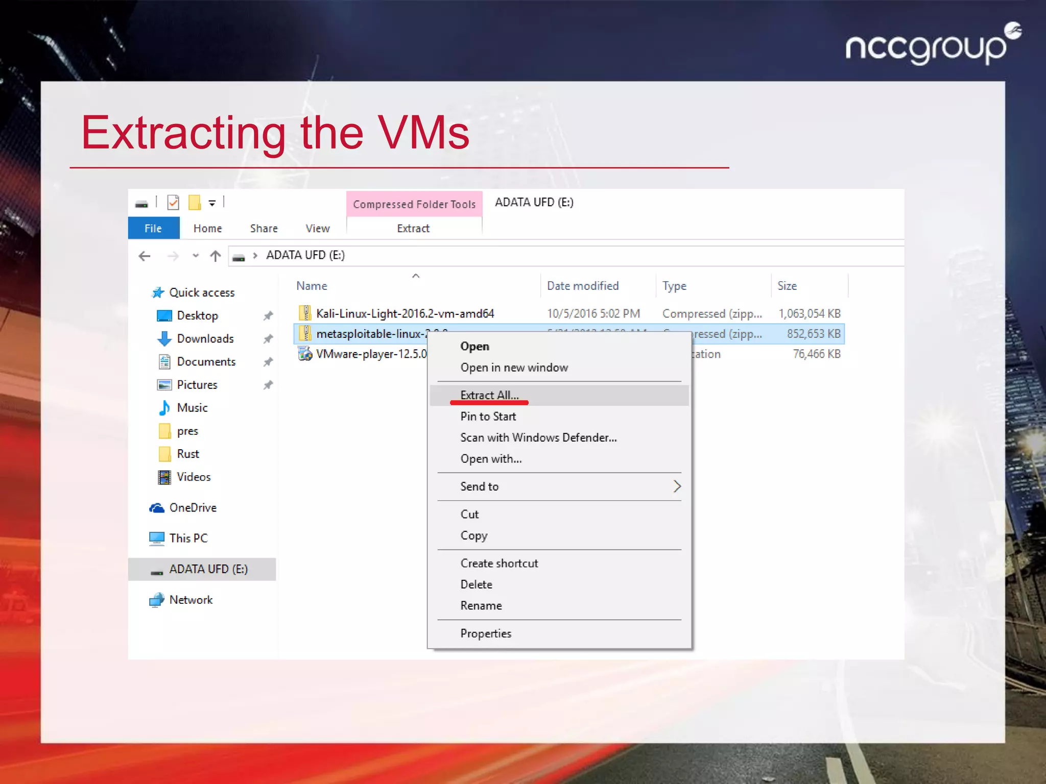The width and height of the screenshot is (1046, 784).
Task: Go up one level with up arrow
Action: tap(216, 256)
